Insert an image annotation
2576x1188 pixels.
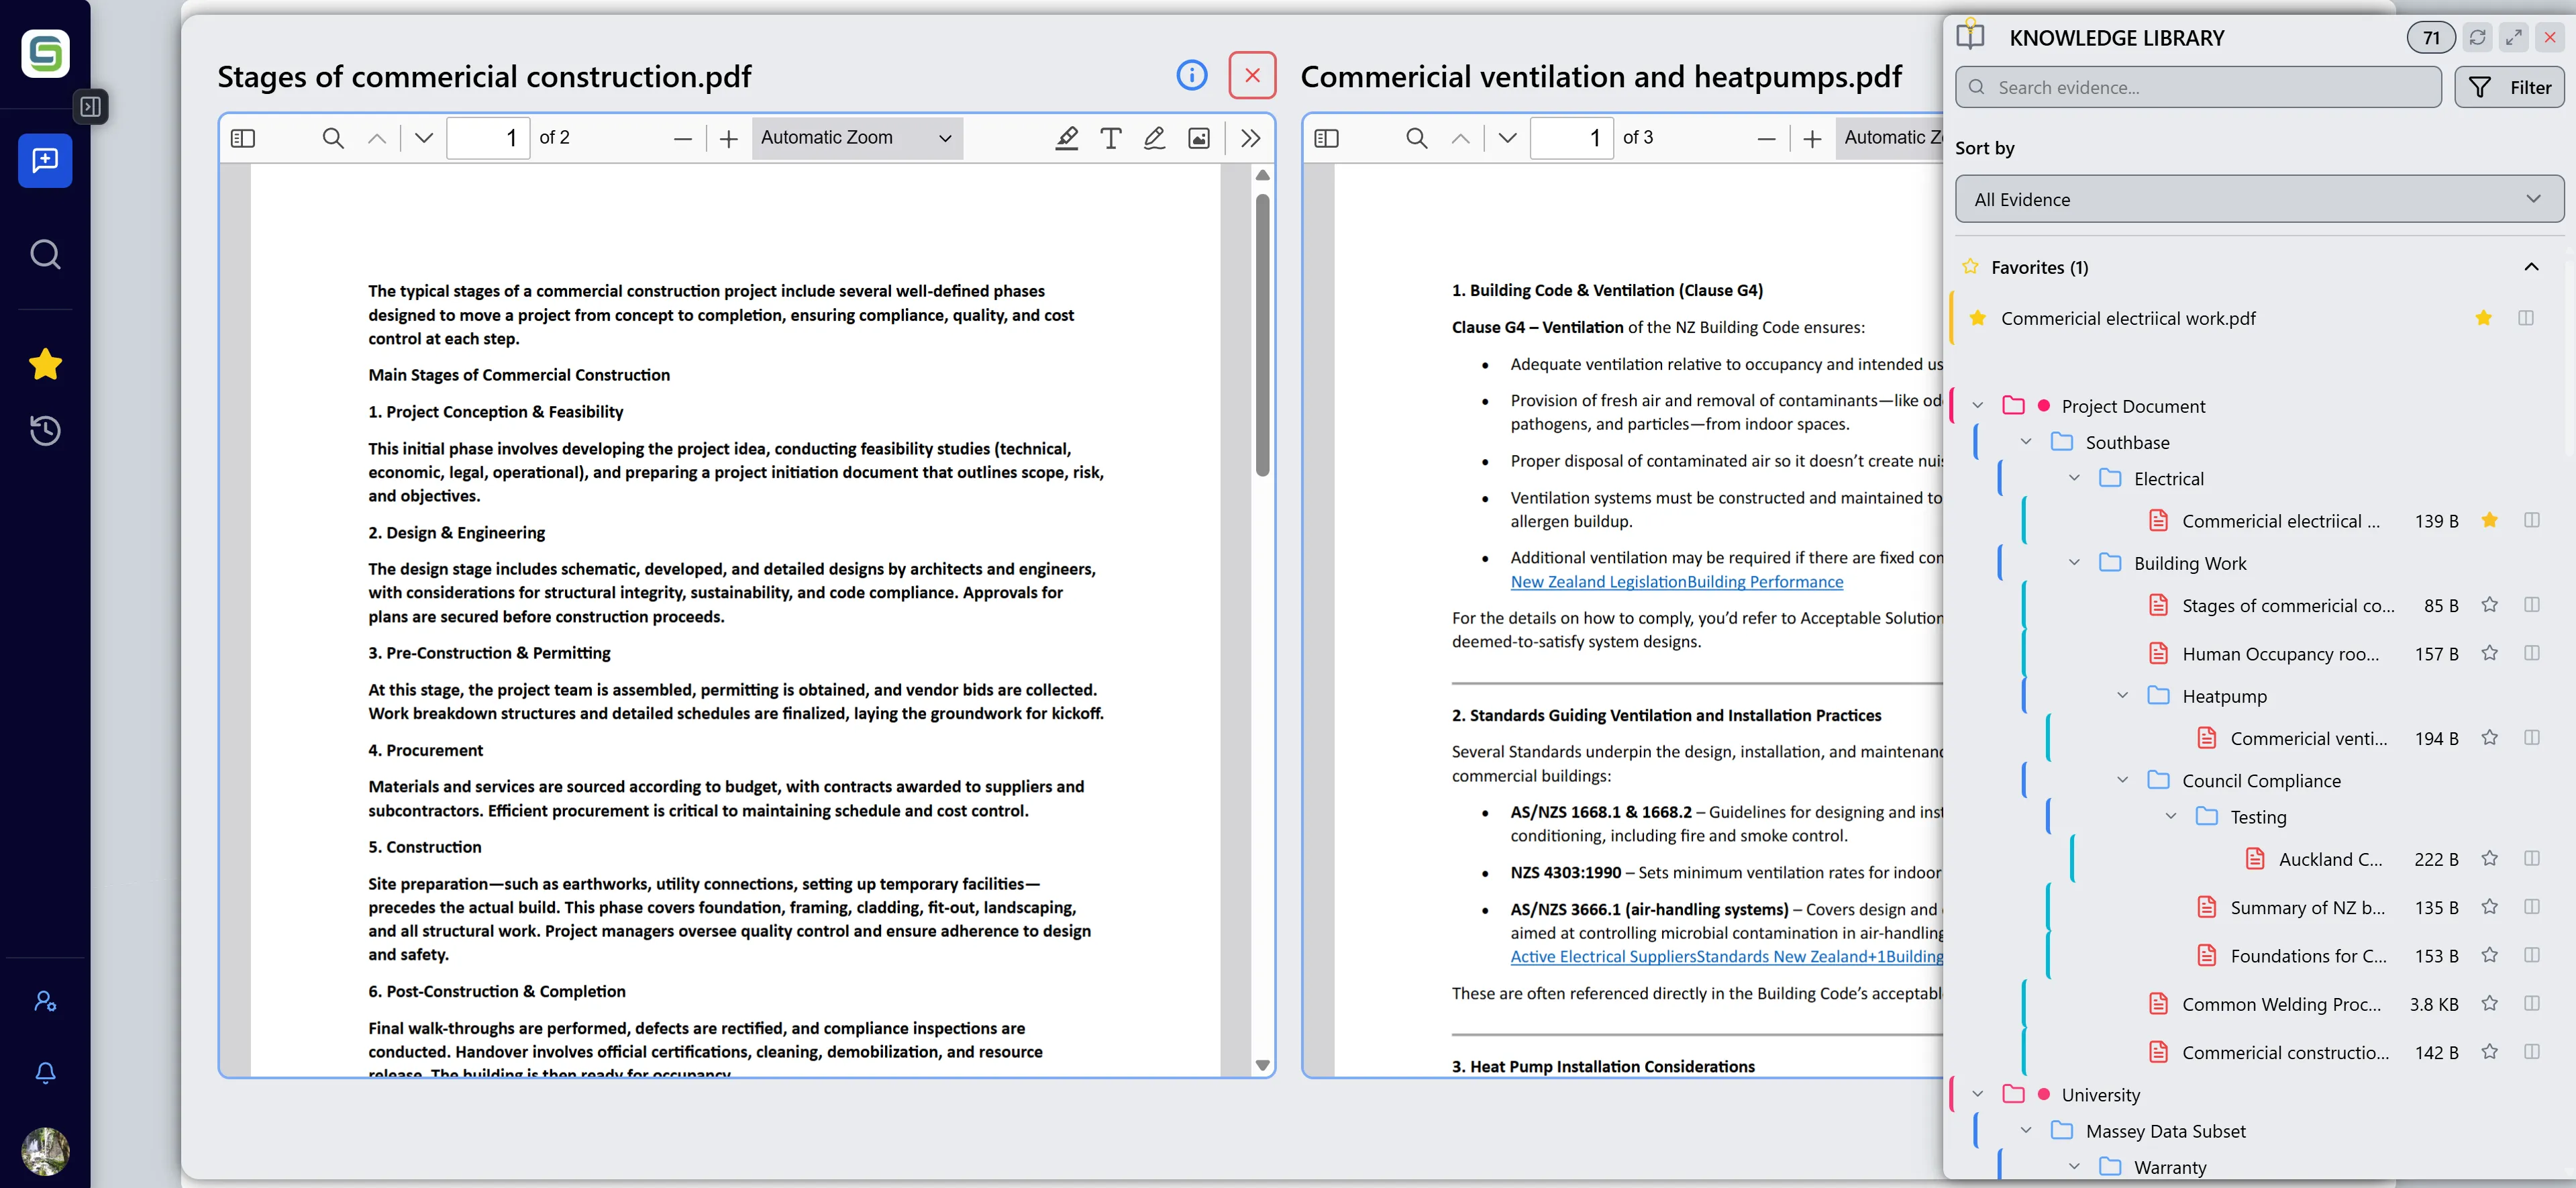point(1198,138)
